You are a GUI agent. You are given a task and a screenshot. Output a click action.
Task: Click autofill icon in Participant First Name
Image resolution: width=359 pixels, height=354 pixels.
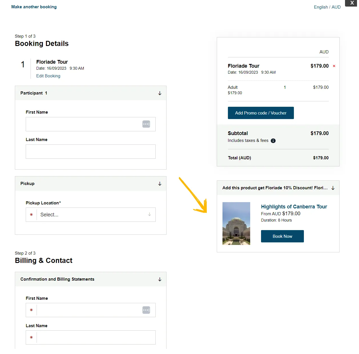(x=146, y=124)
